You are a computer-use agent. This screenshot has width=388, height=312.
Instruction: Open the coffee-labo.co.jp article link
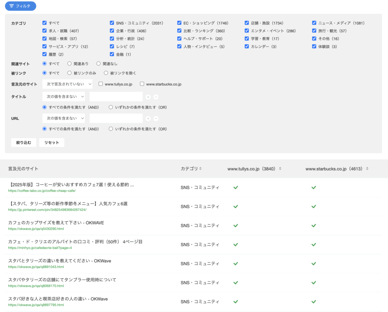click(x=71, y=185)
